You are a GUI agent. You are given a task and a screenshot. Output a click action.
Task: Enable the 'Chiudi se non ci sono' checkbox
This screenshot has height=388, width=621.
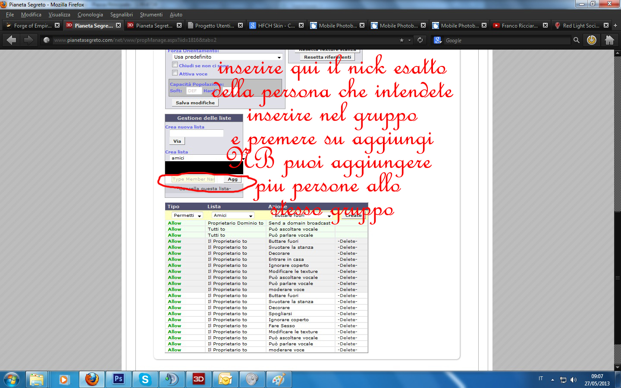[x=175, y=65]
